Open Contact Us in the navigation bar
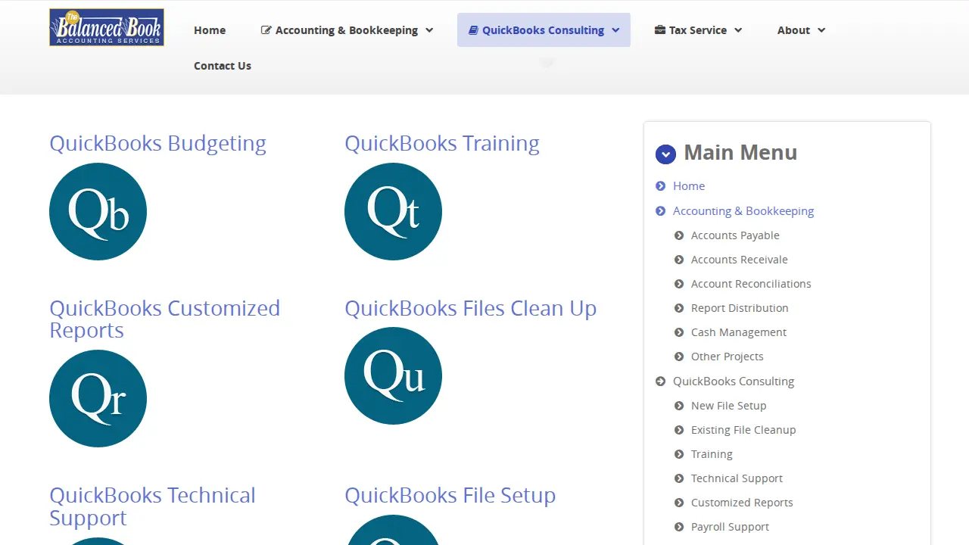Image resolution: width=969 pixels, height=545 pixels. point(223,66)
